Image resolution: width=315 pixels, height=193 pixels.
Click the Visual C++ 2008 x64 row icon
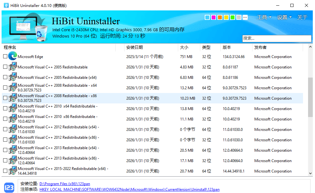pos(12,88)
